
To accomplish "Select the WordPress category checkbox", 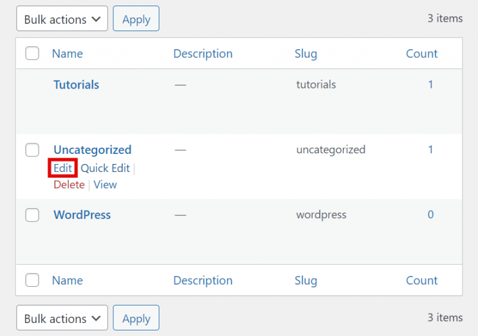I will [x=32, y=214].
